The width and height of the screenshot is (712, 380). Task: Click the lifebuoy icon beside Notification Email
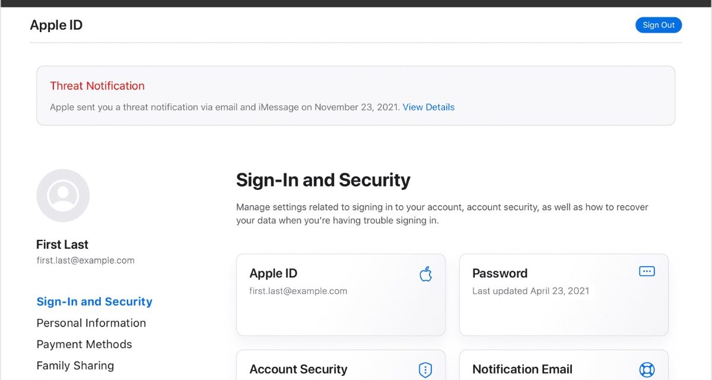pyautogui.click(x=646, y=370)
